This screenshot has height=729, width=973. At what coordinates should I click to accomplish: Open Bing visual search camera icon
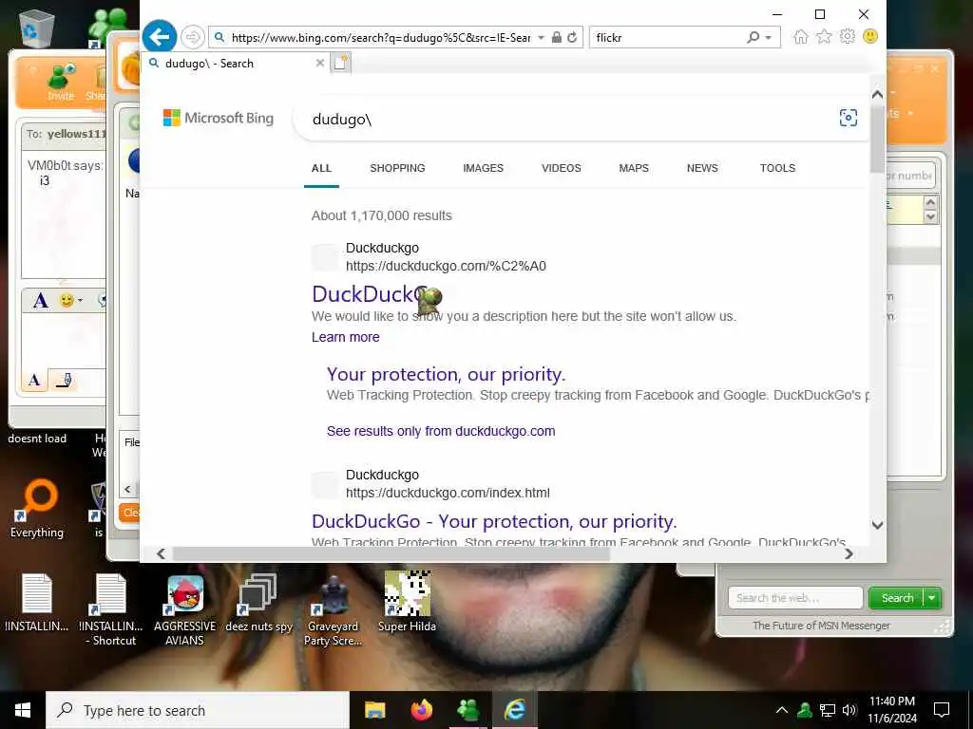pyautogui.click(x=849, y=118)
